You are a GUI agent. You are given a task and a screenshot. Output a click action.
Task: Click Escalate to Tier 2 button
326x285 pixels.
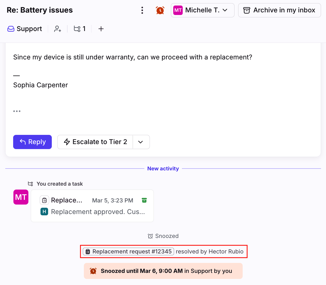pos(95,142)
